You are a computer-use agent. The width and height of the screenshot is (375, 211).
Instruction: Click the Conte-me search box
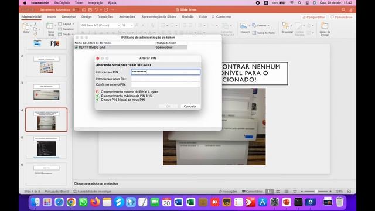click(x=221, y=17)
